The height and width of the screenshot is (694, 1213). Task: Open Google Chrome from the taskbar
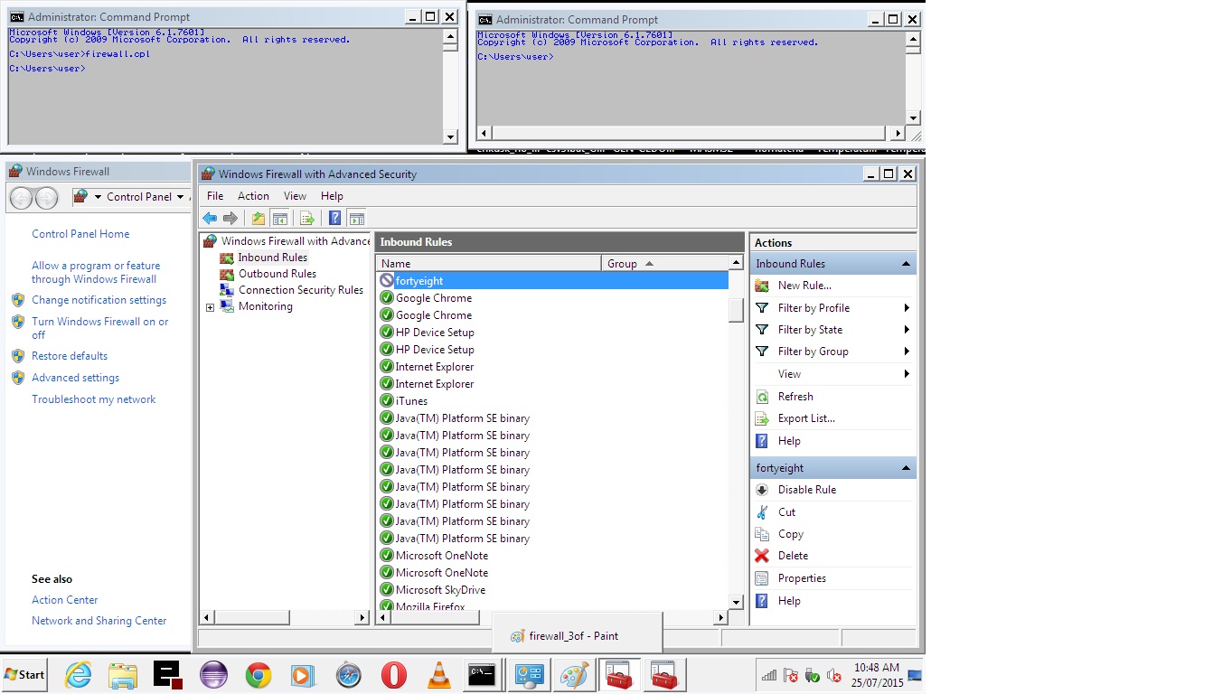259,675
